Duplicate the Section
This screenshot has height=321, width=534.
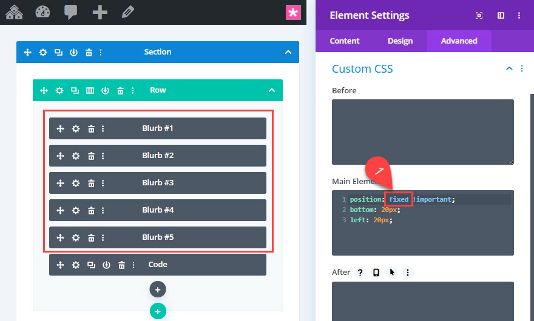[59, 52]
